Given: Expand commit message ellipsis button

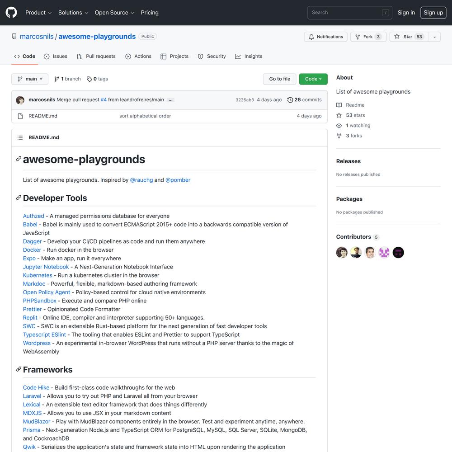Looking at the screenshot, I should point(171,100).
